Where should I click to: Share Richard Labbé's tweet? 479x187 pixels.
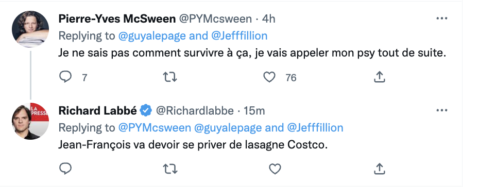click(x=379, y=169)
